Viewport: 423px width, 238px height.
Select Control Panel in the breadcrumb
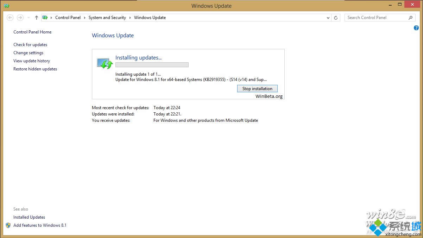pos(68,18)
